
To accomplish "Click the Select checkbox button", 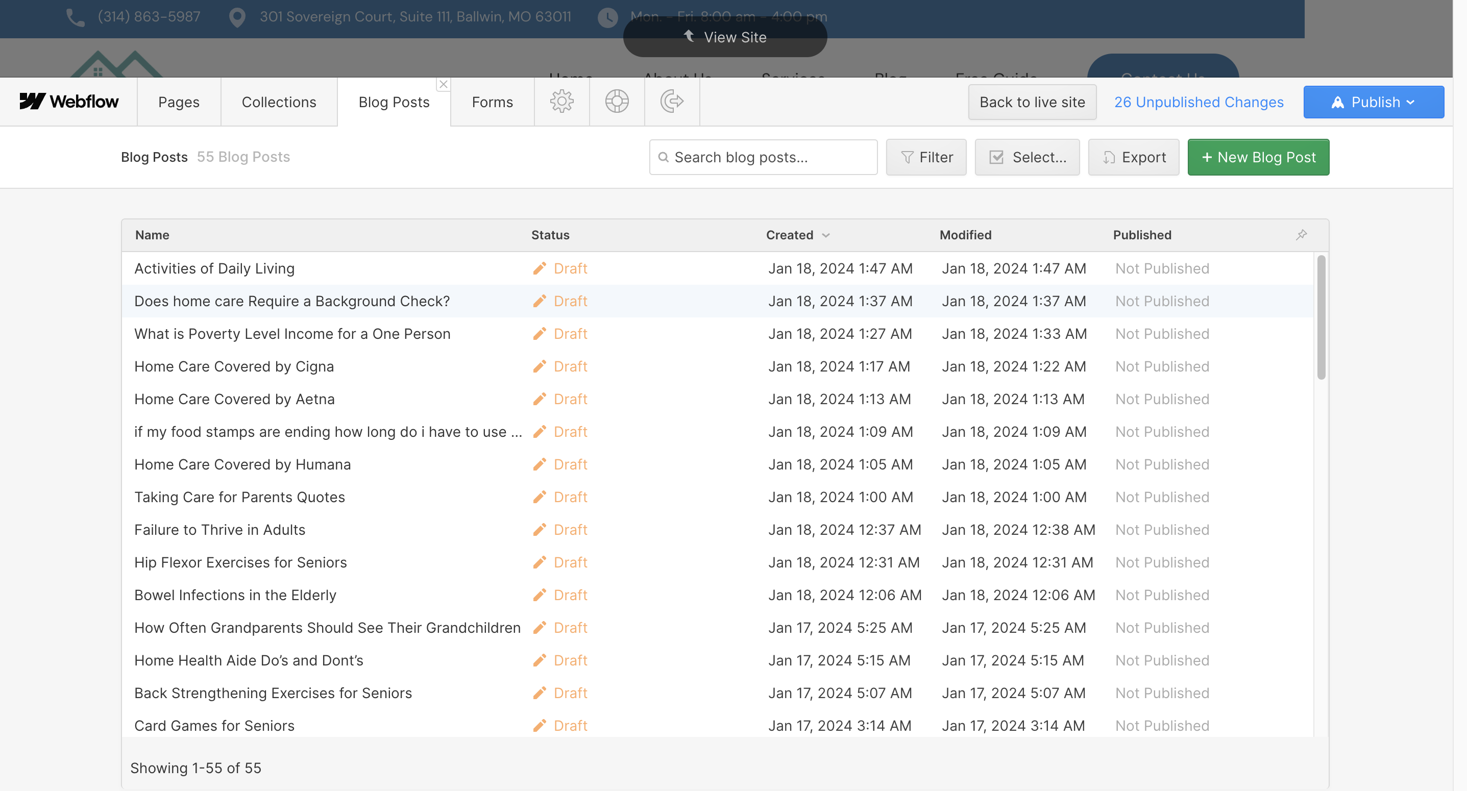I will [1027, 157].
